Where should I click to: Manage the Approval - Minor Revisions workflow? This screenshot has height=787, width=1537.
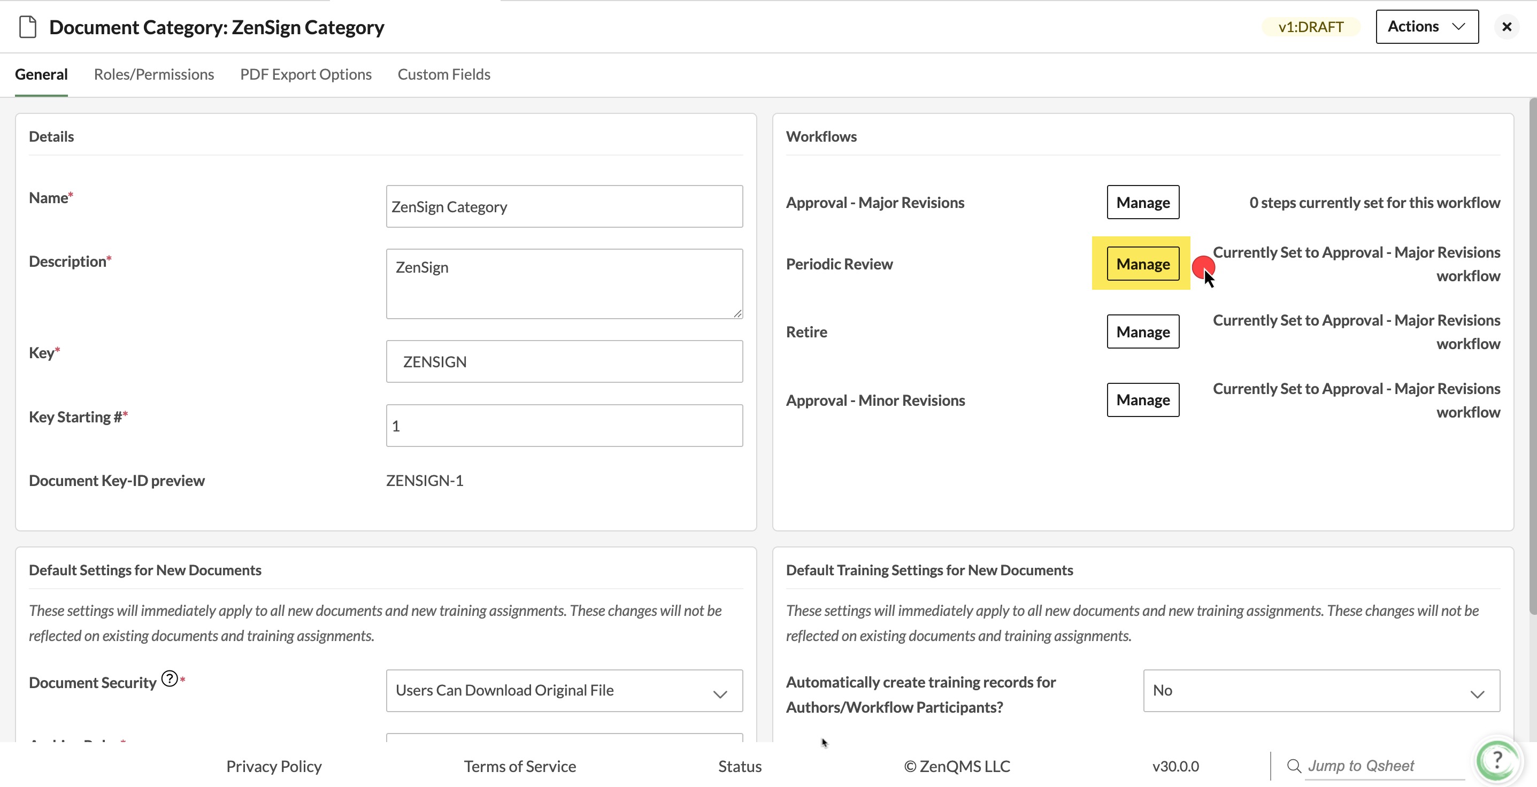click(1143, 400)
